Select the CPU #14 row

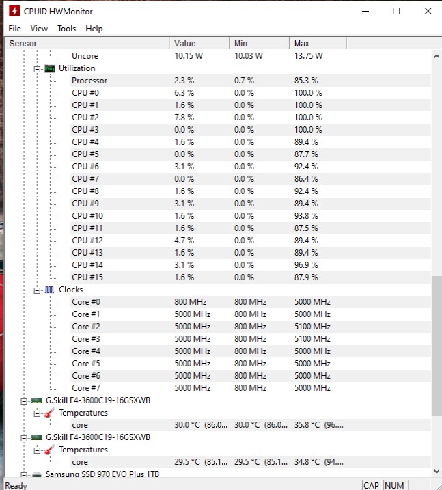pyautogui.click(x=251, y=265)
